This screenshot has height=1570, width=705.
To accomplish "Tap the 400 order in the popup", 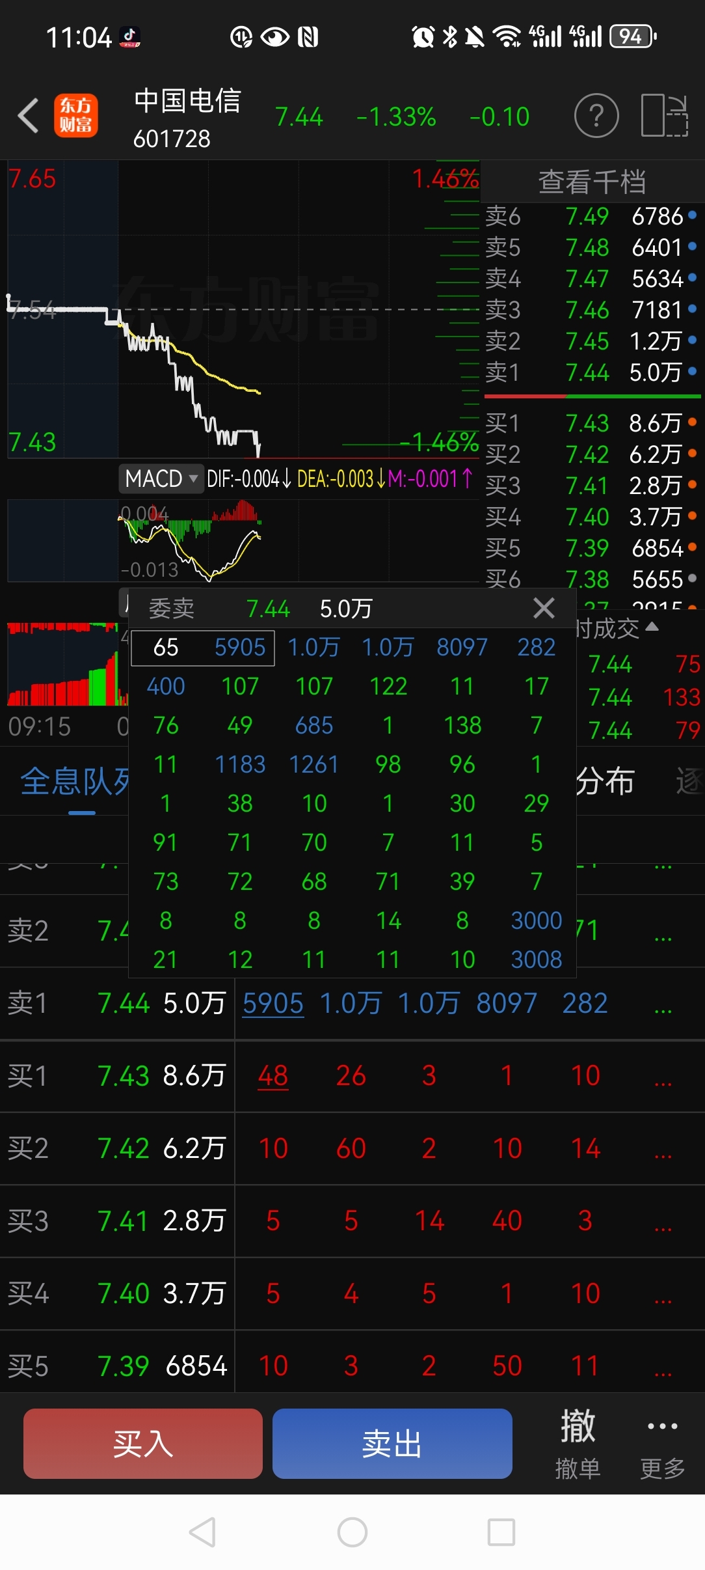I will click(x=166, y=686).
